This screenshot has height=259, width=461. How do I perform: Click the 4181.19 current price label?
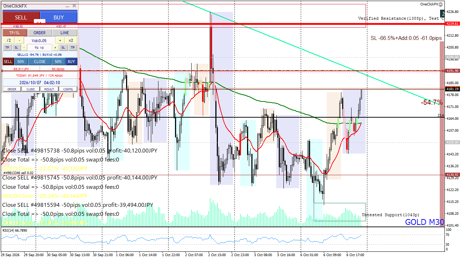(x=453, y=89)
